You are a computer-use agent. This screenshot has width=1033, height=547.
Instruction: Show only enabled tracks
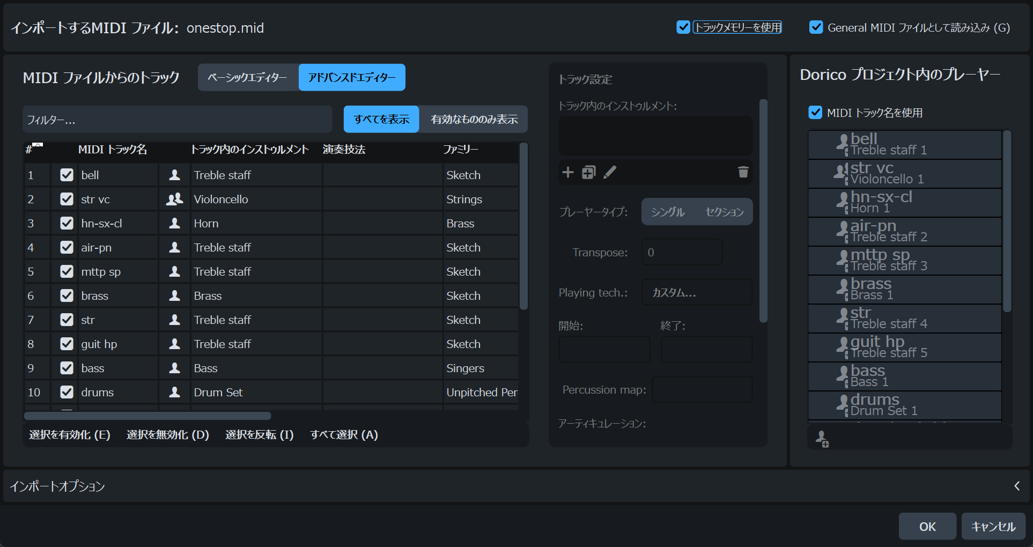point(474,119)
